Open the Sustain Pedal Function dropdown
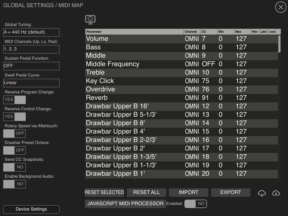The image size is (288, 216). pyautogui.click(x=31, y=66)
